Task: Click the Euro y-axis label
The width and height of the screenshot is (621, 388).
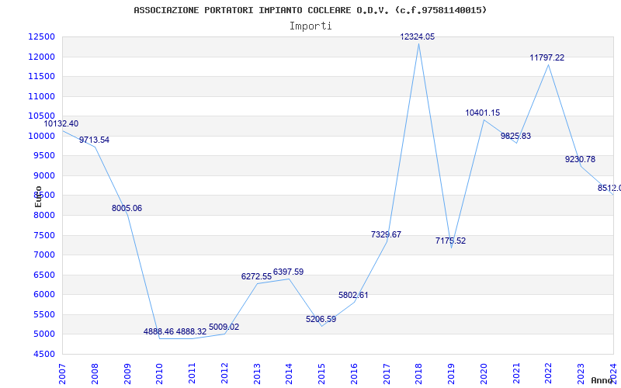Action: [x=38, y=196]
